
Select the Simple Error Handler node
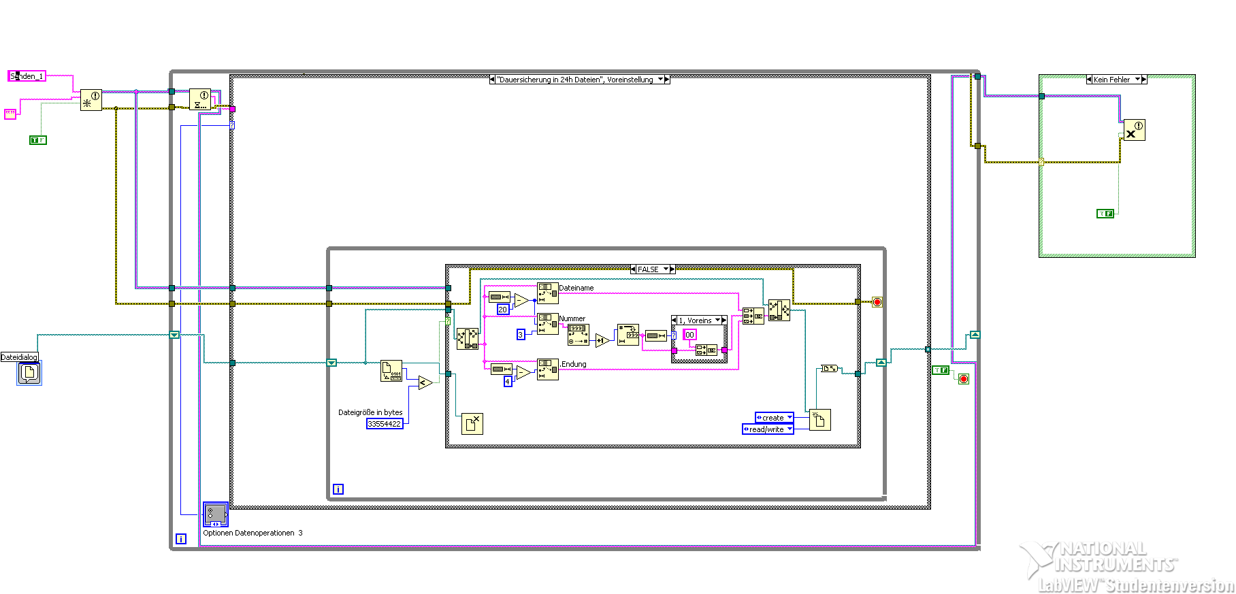(1135, 130)
